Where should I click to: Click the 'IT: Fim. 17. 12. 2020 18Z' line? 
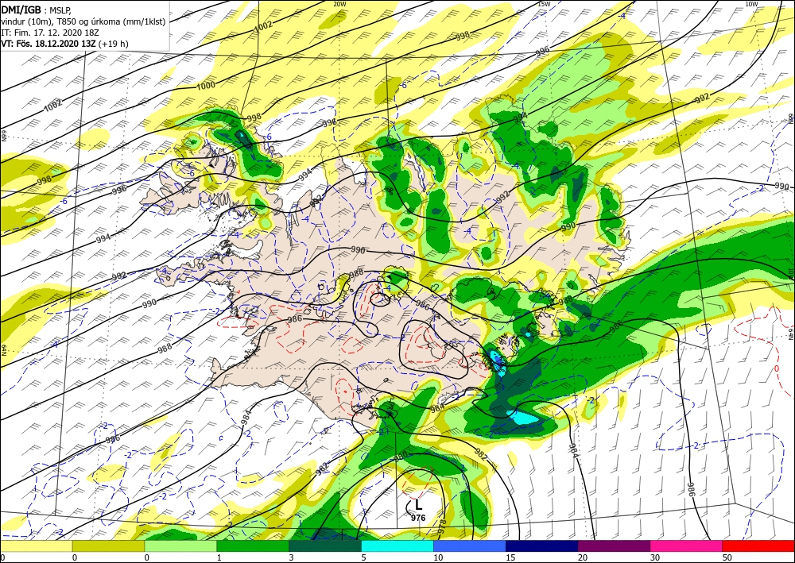49,33
